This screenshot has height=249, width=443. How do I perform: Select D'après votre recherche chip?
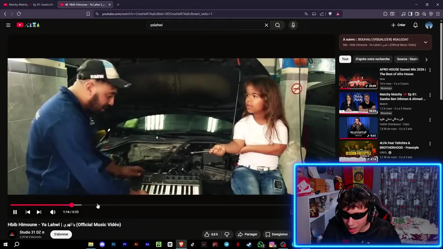pyautogui.click(x=372, y=59)
